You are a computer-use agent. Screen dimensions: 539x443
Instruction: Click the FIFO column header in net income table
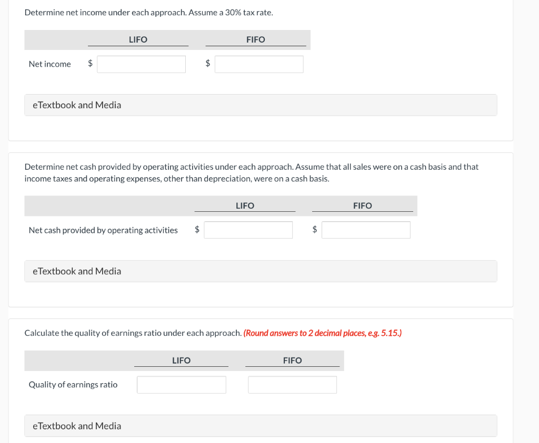(x=256, y=39)
